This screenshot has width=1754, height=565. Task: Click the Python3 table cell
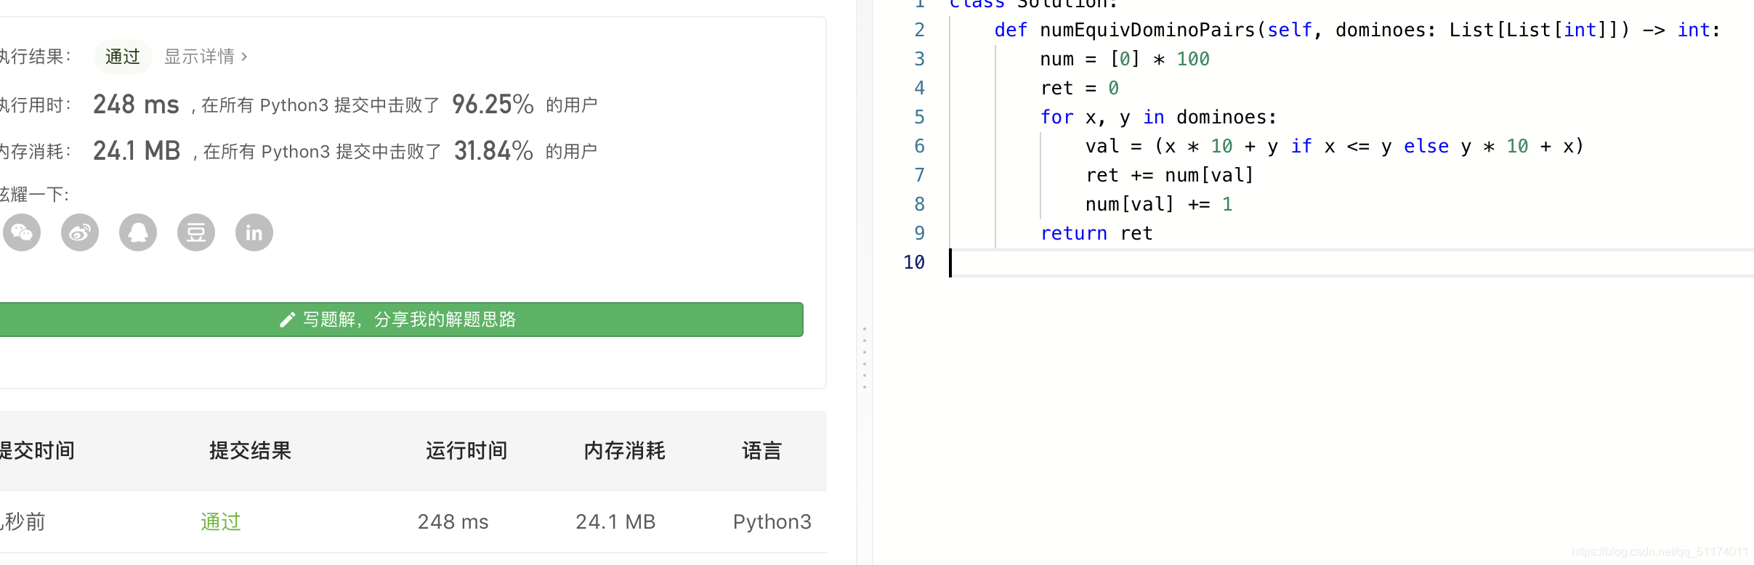pyautogui.click(x=772, y=521)
